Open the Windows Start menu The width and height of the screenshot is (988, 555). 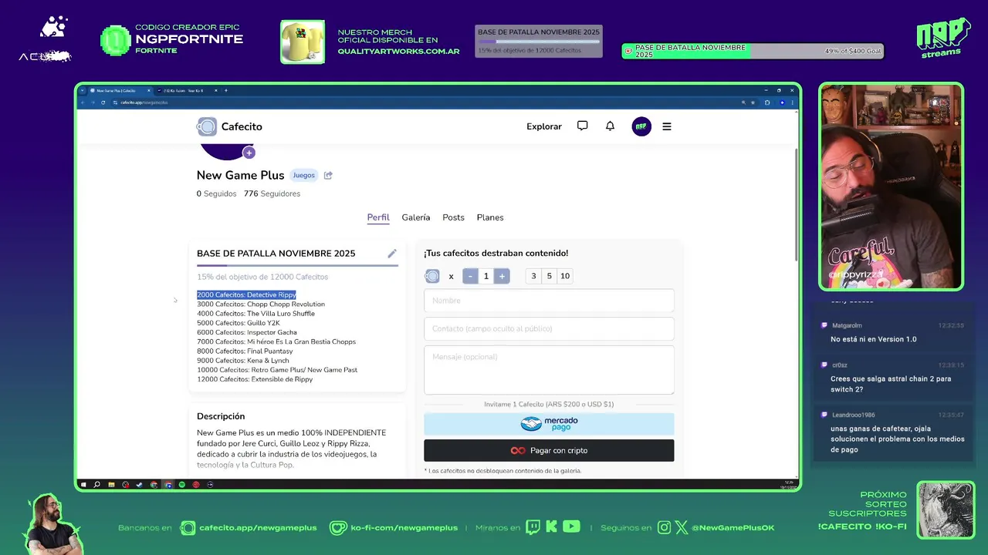(83, 485)
